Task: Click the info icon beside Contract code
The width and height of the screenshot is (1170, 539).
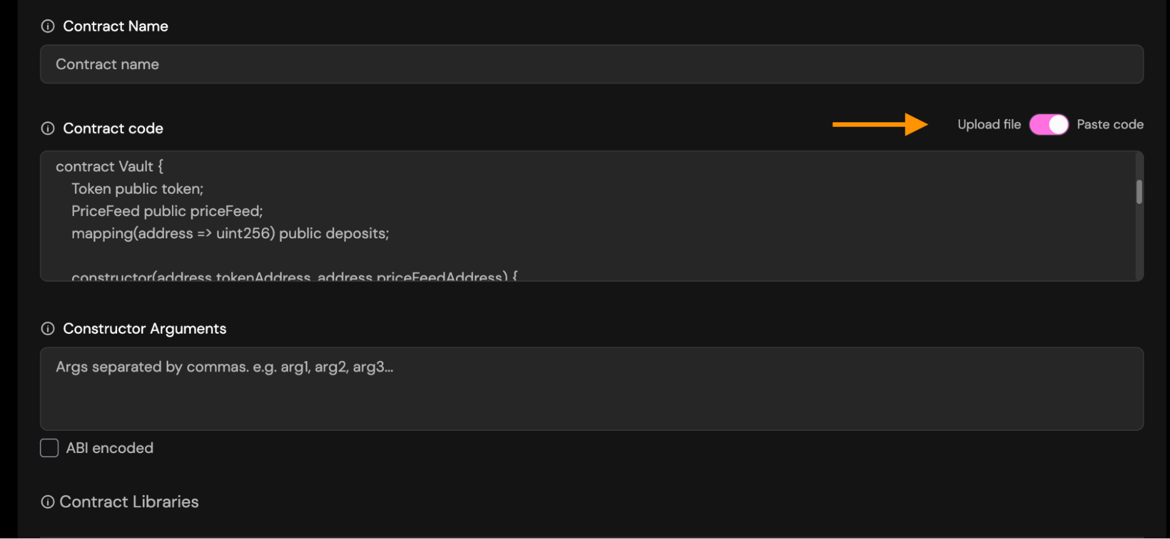Action: pos(48,129)
